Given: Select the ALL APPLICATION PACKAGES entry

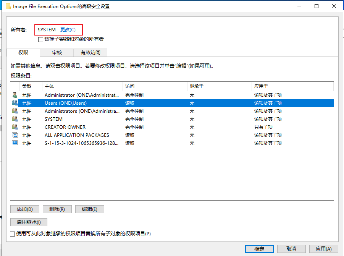Looking at the screenshot, I should click(x=172, y=135).
